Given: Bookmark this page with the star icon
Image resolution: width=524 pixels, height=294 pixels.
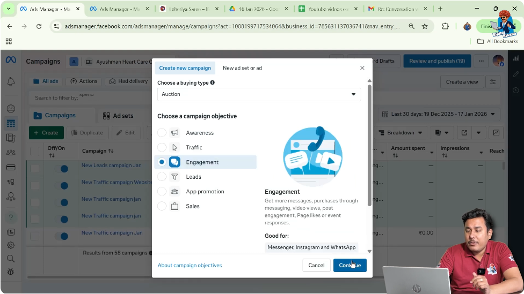Looking at the screenshot, I should 425,26.
